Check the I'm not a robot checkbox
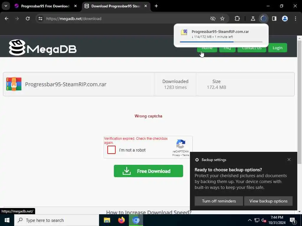The image size is (302, 226). tap(111, 150)
